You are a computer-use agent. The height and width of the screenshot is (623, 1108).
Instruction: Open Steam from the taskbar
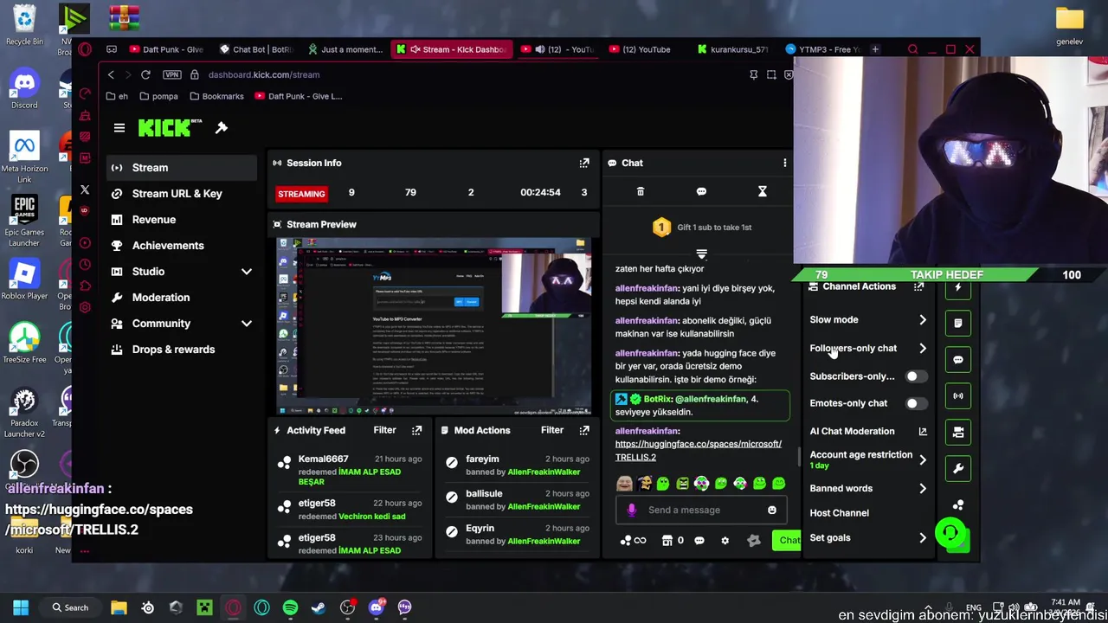[319, 607]
